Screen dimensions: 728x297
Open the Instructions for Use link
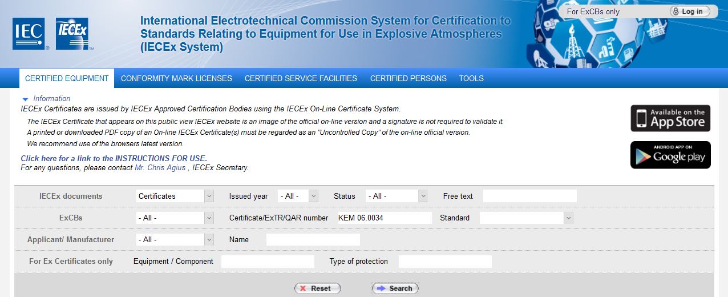tap(114, 158)
